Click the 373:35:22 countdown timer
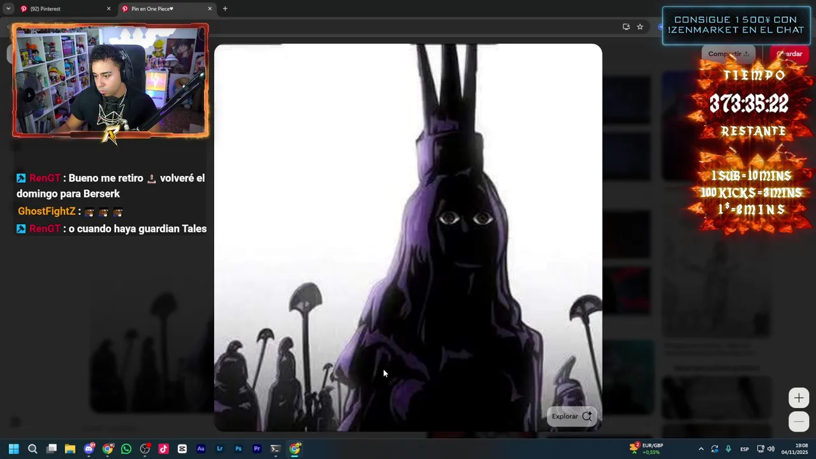Screen dimensions: 816x459 [x=749, y=103]
